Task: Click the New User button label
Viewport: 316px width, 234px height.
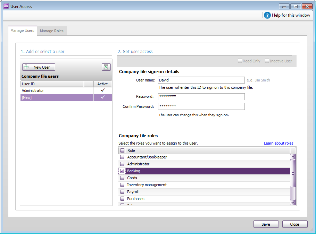Action: tap(42, 67)
